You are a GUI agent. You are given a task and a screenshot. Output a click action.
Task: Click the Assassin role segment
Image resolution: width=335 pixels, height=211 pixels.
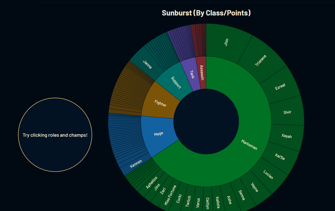pos(202,73)
